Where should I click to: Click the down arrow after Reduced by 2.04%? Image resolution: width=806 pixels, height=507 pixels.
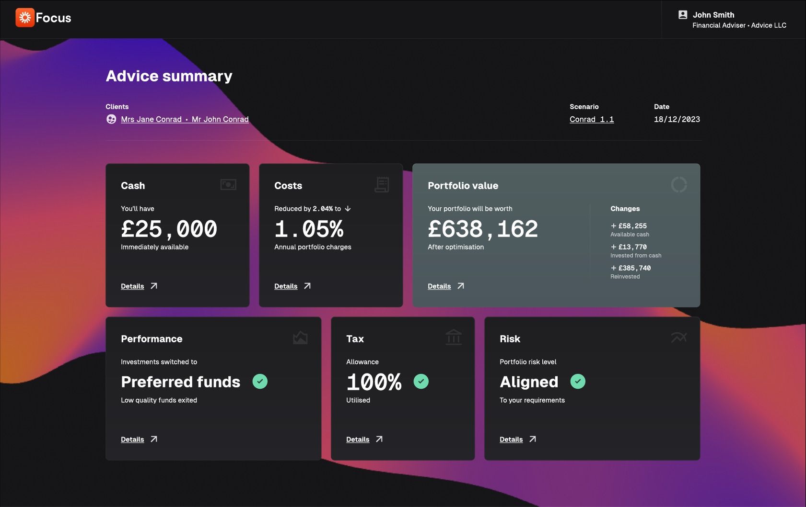pyautogui.click(x=348, y=209)
